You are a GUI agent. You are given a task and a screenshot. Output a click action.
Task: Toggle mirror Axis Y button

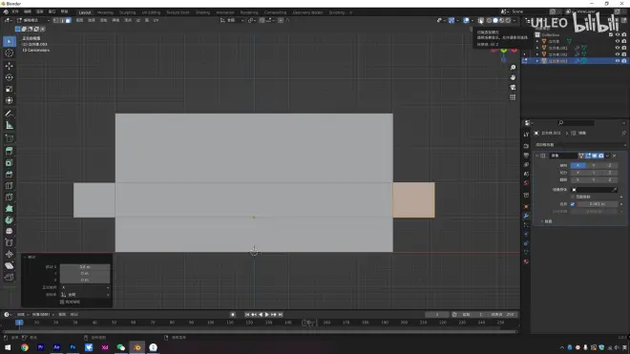click(594, 165)
